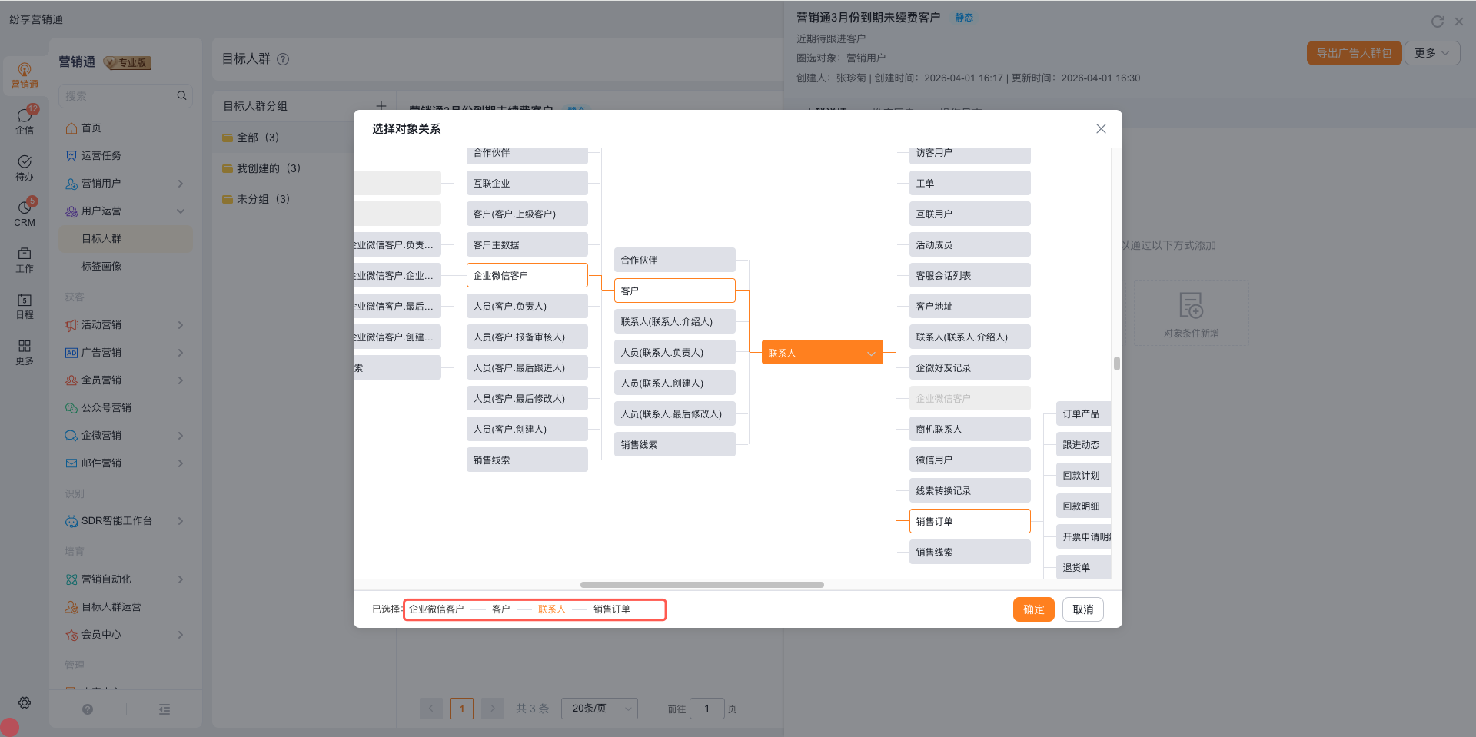This screenshot has height=737, width=1476.
Task: Select 企业微信客户 node in dialog
Action: coord(527,275)
